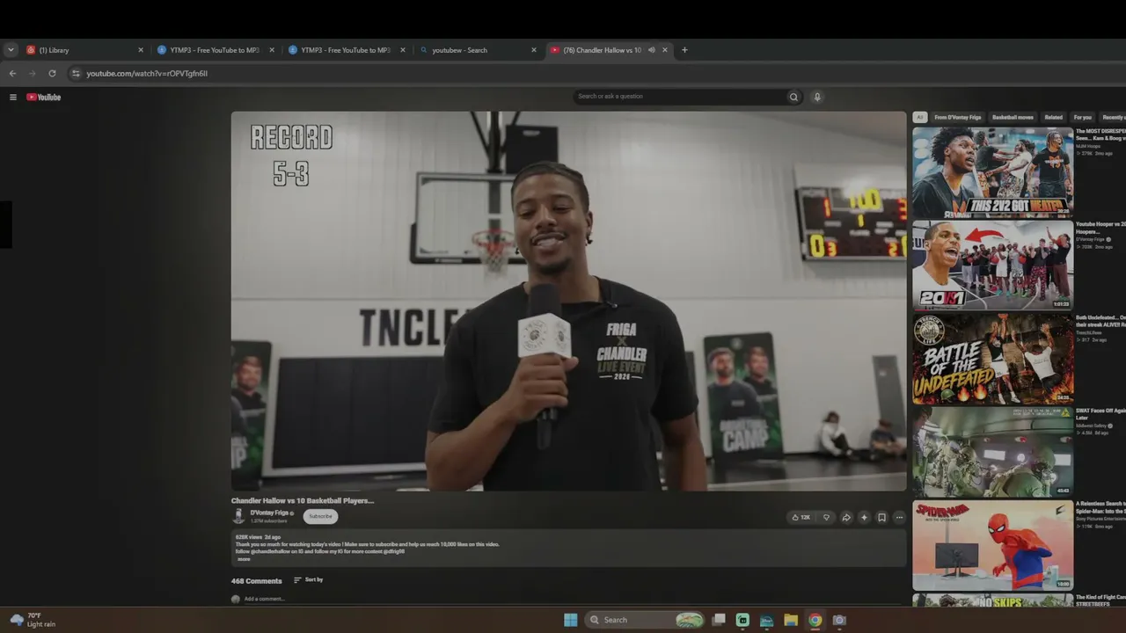Close the Library tab
Screen dimensions: 1126x633
coord(140,50)
